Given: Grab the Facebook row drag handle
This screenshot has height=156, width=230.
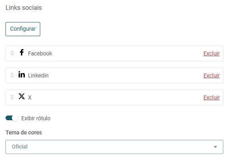Looking at the screenshot, I should pyautogui.click(x=12, y=53).
